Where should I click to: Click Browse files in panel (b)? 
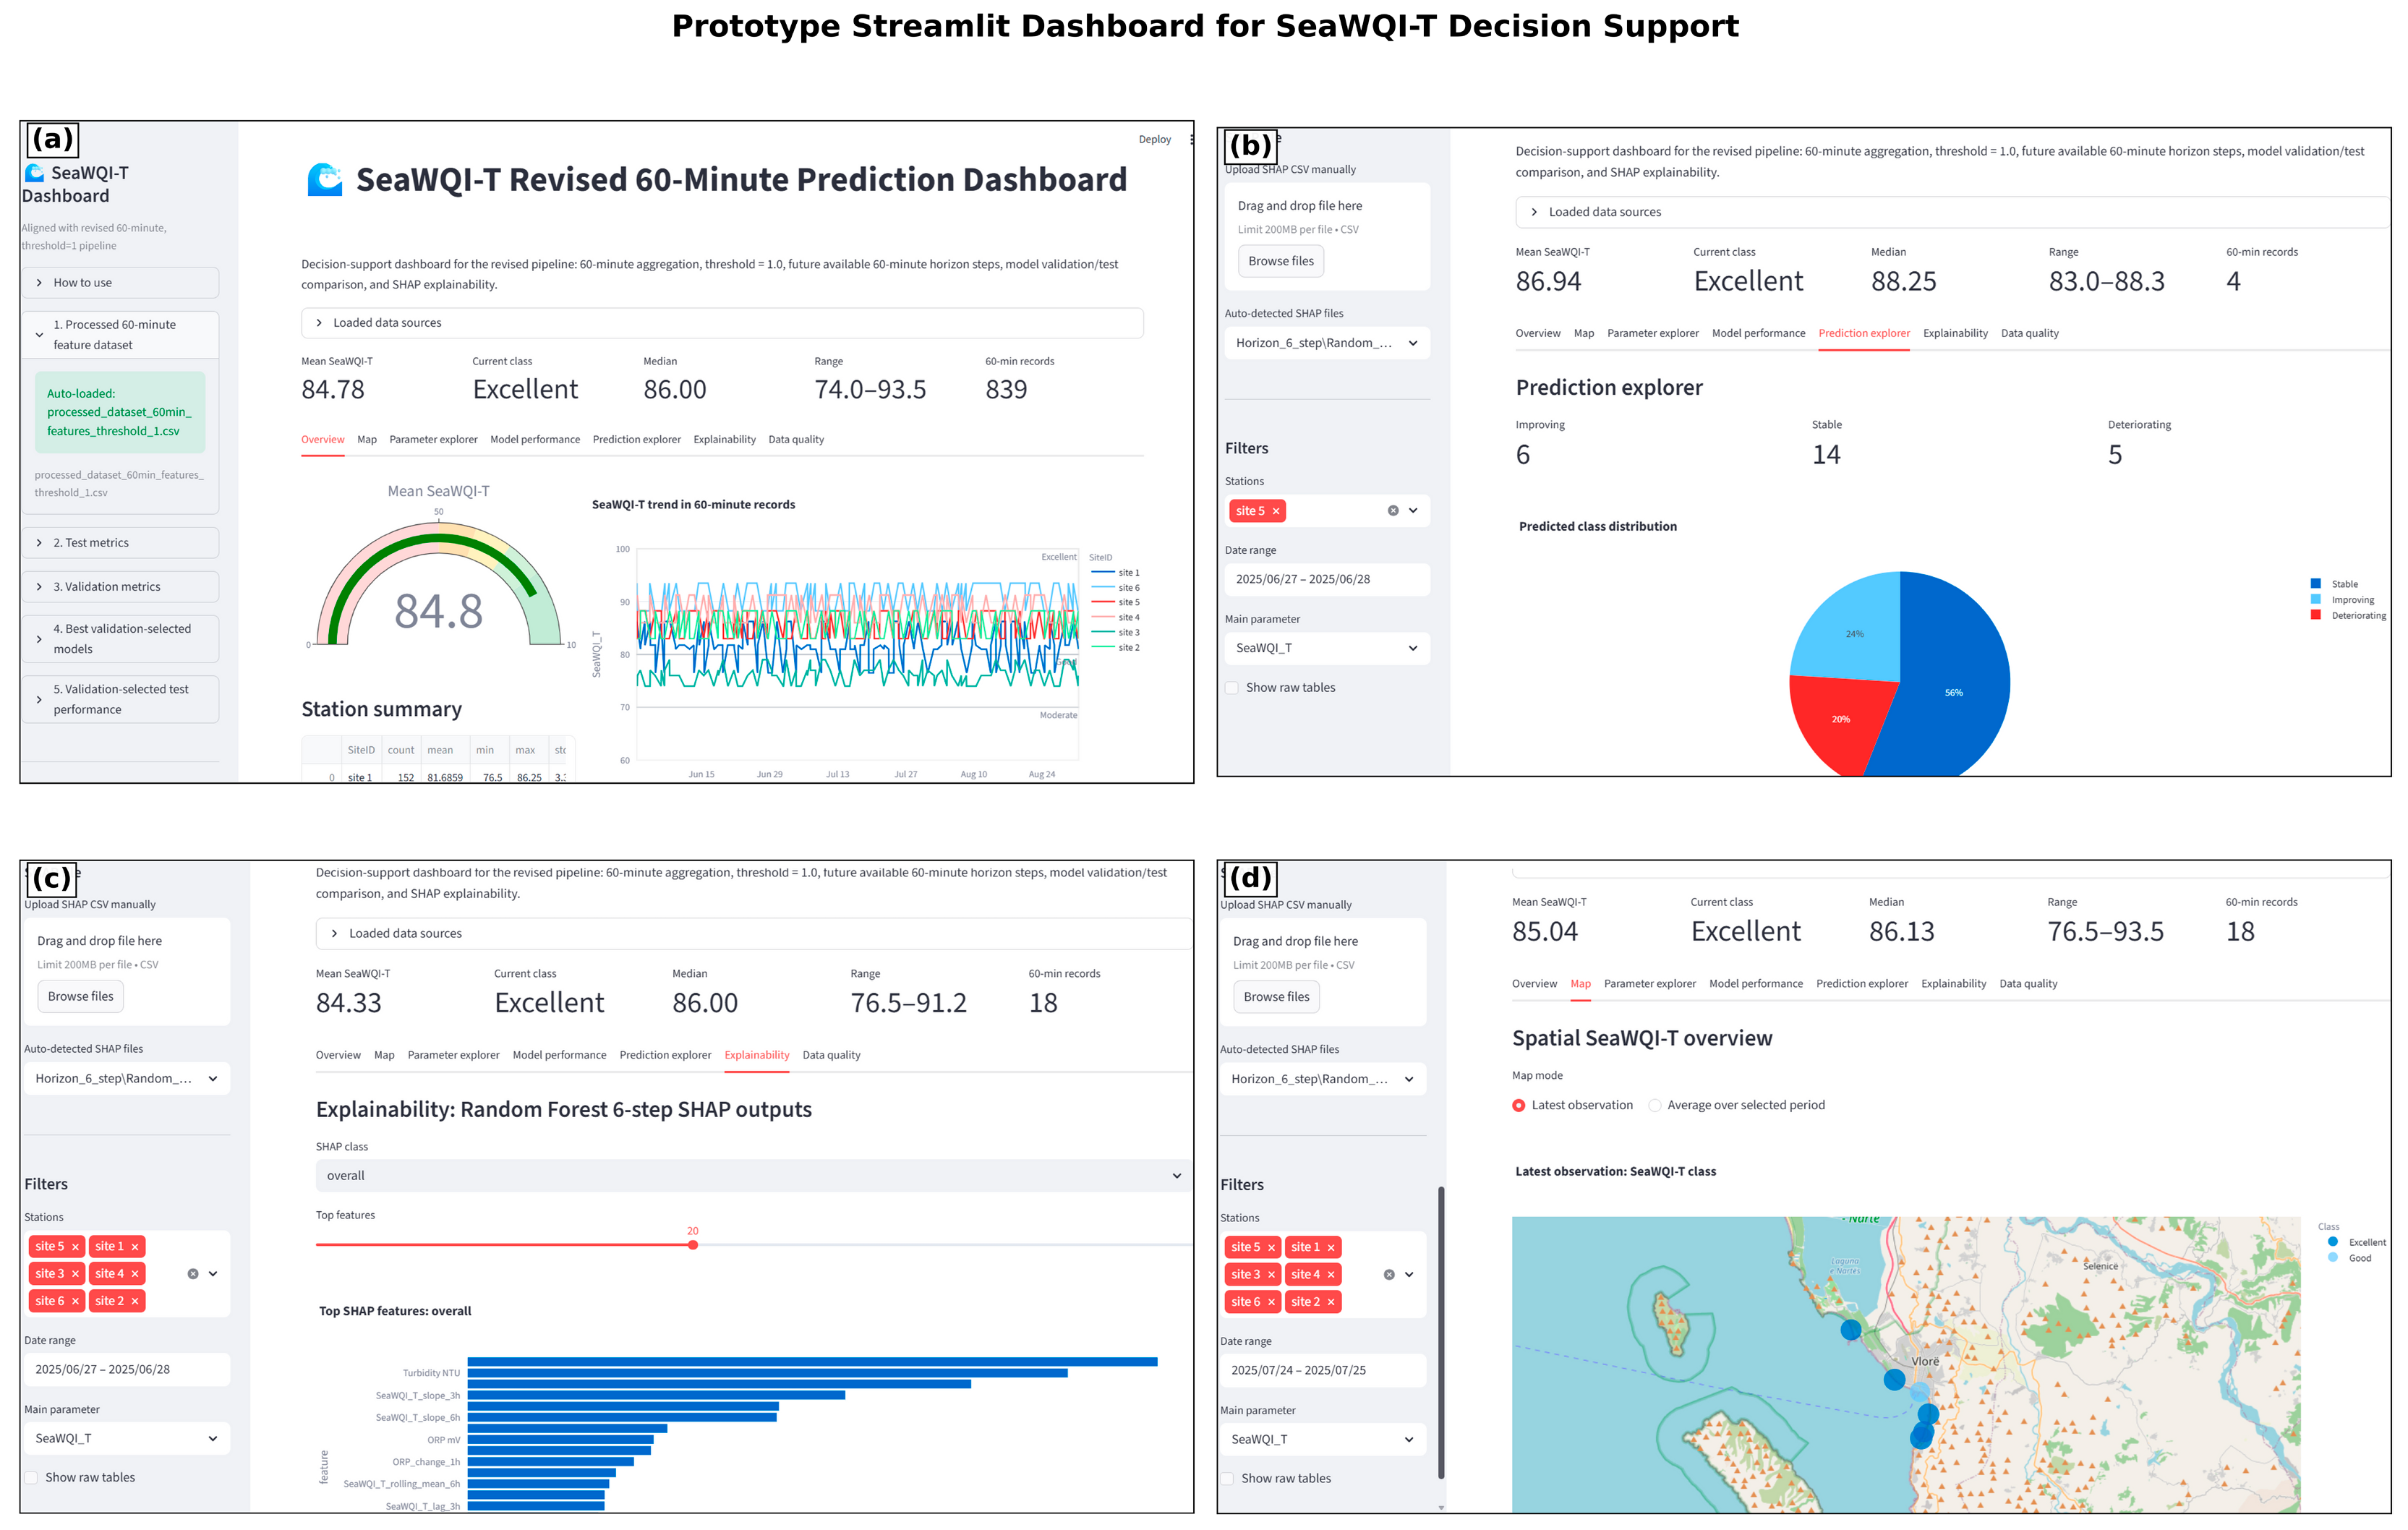(1281, 262)
